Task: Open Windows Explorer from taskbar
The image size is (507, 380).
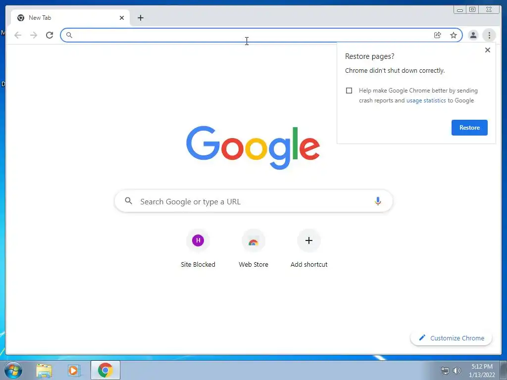Action: (x=44, y=371)
